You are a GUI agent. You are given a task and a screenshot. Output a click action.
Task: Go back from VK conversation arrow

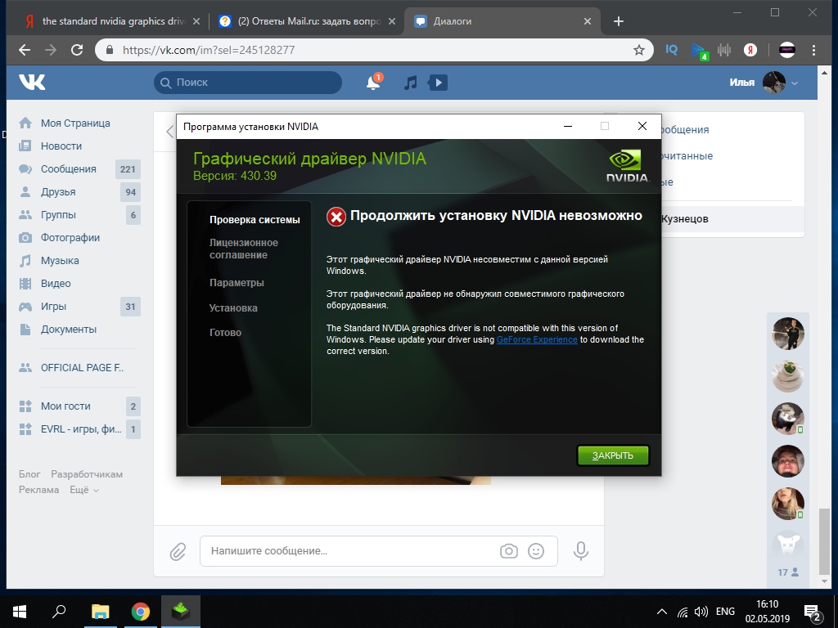click(x=170, y=132)
